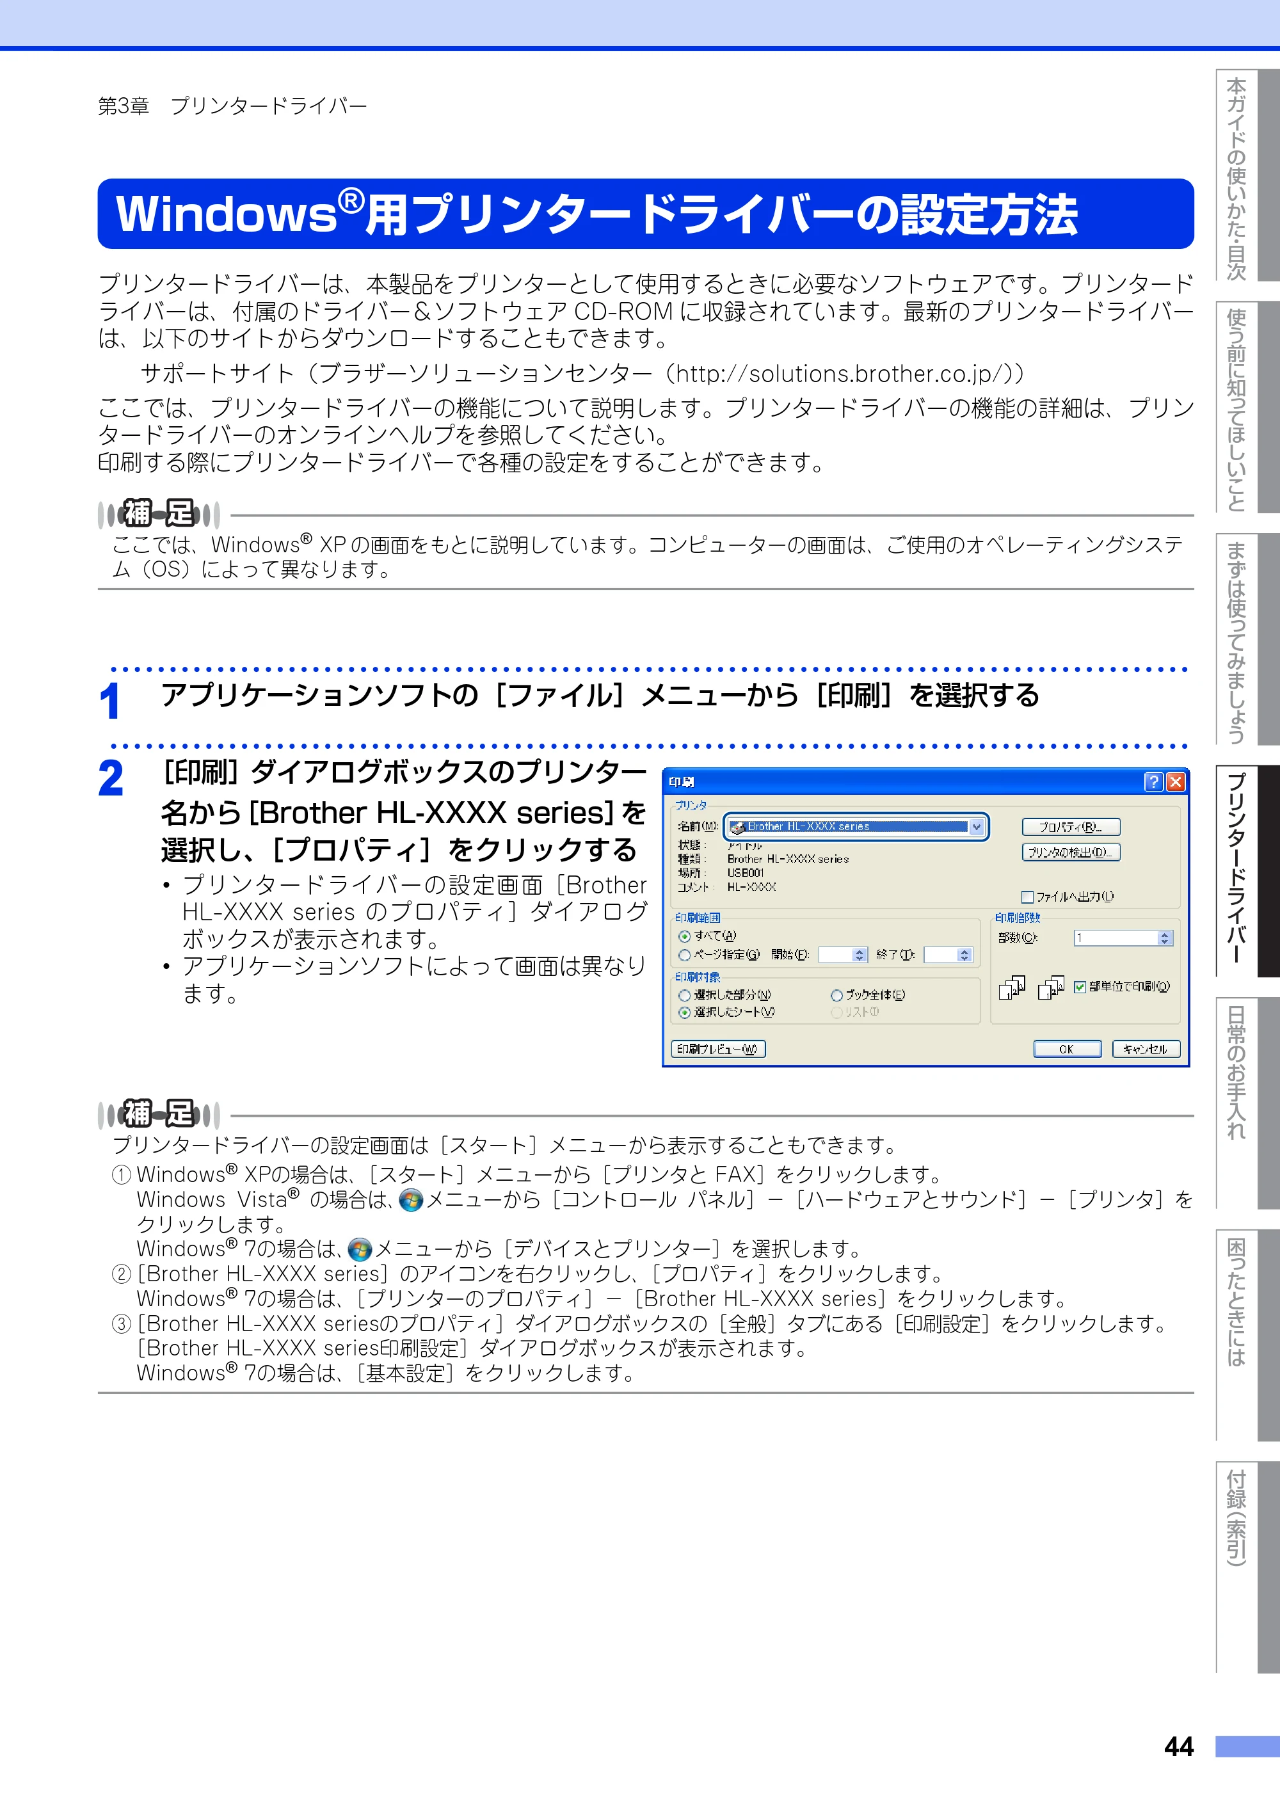Enable the ファイルへ出力(L) checkbox

[1027, 897]
